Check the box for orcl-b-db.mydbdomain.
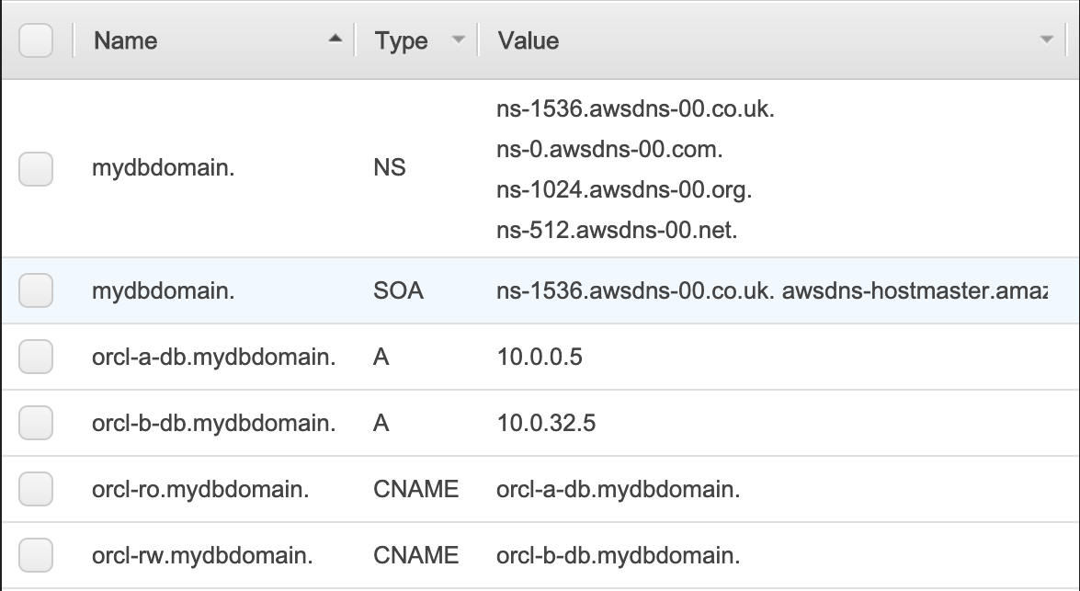 click(35, 423)
